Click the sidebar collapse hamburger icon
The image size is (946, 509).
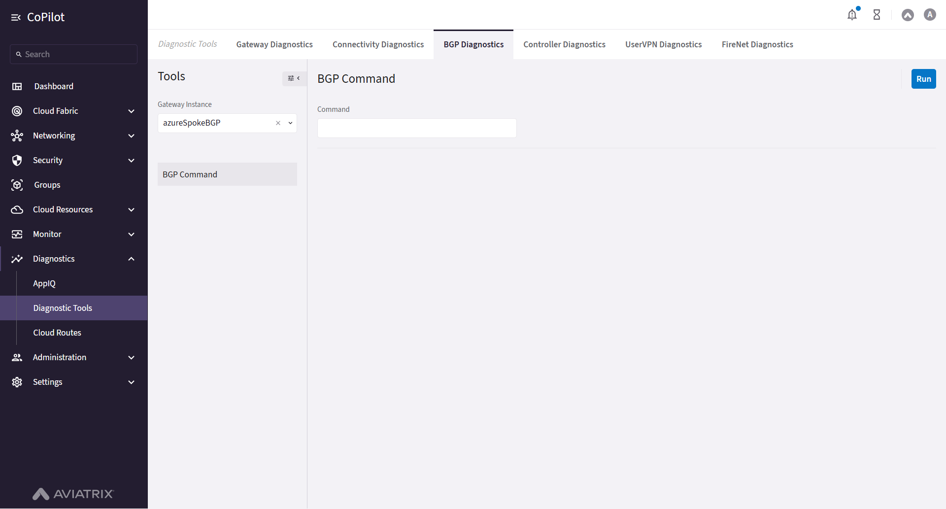[x=16, y=17]
